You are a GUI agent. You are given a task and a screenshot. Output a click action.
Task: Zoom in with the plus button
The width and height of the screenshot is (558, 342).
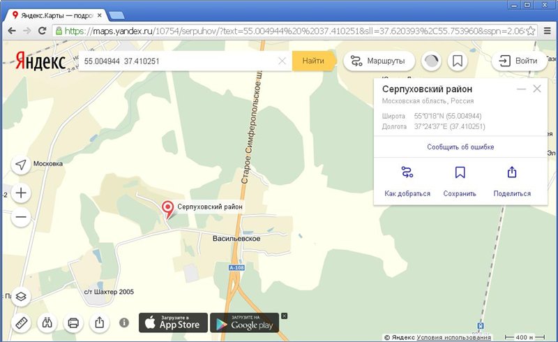coord(21,193)
